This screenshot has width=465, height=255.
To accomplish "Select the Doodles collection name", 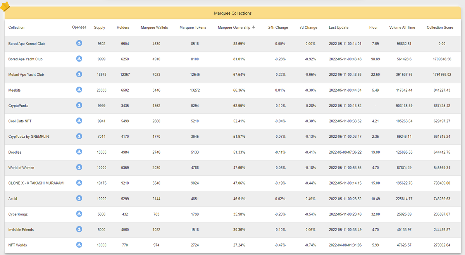I will [15, 152].
